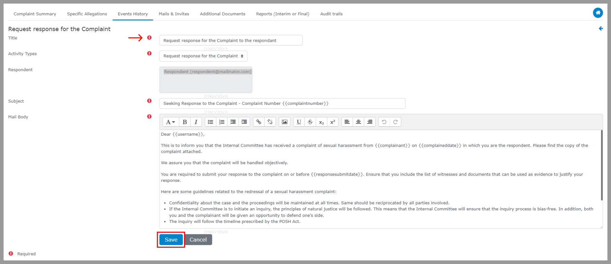Screen dimensions: 611x264
Task: Click the mail body vertical scrollbar
Action: (x=601, y=165)
